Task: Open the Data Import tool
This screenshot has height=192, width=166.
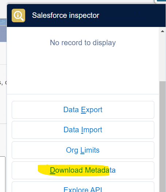Action: tap(83, 130)
